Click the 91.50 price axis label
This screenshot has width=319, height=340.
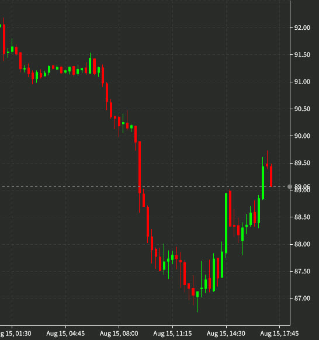coord(302,55)
